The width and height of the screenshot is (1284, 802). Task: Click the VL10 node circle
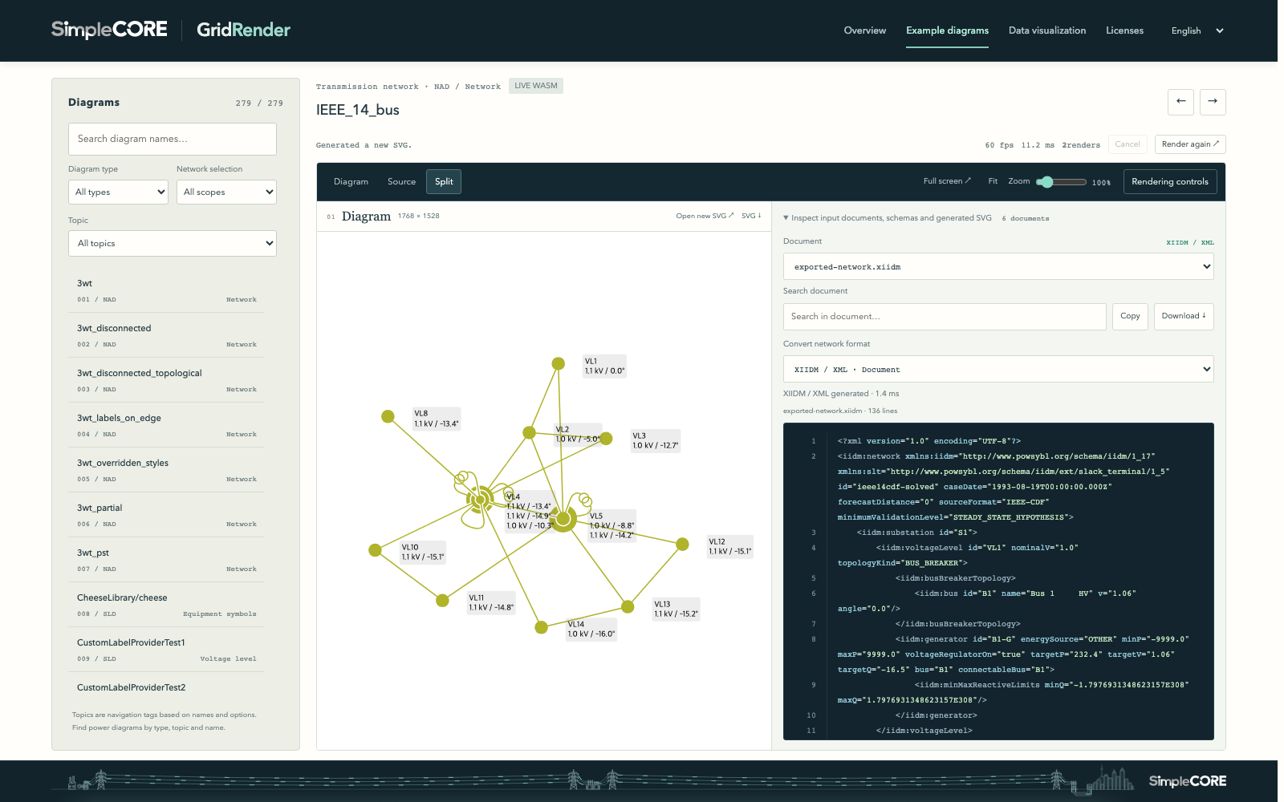375,550
